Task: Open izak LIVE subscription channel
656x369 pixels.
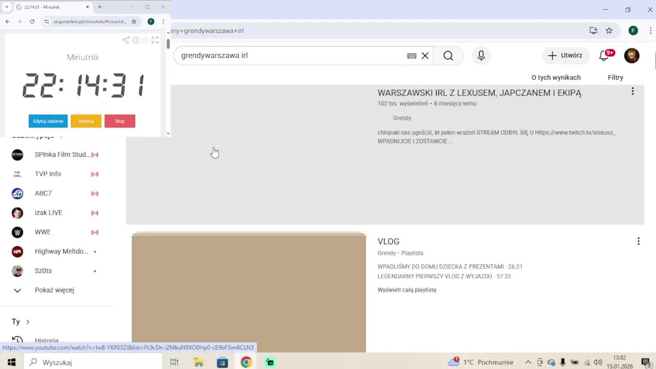Action: tap(55, 213)
